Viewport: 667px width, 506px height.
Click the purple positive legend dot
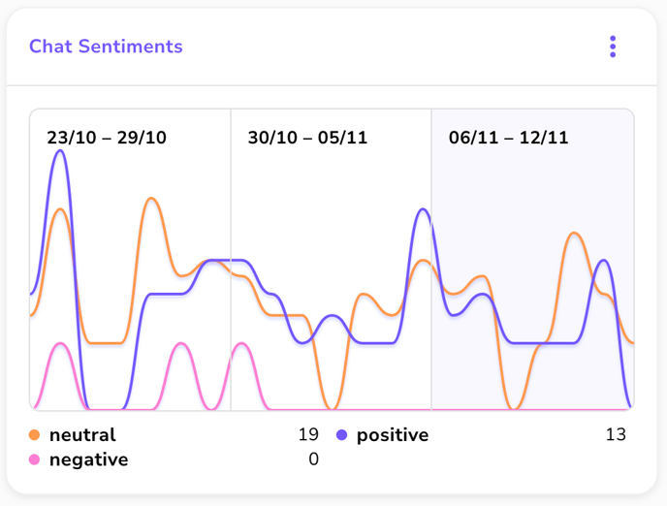(x=342, y=435)
